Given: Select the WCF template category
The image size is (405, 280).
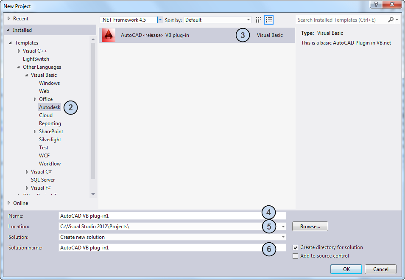Looking at the screenshot, I should click(44, 156).
